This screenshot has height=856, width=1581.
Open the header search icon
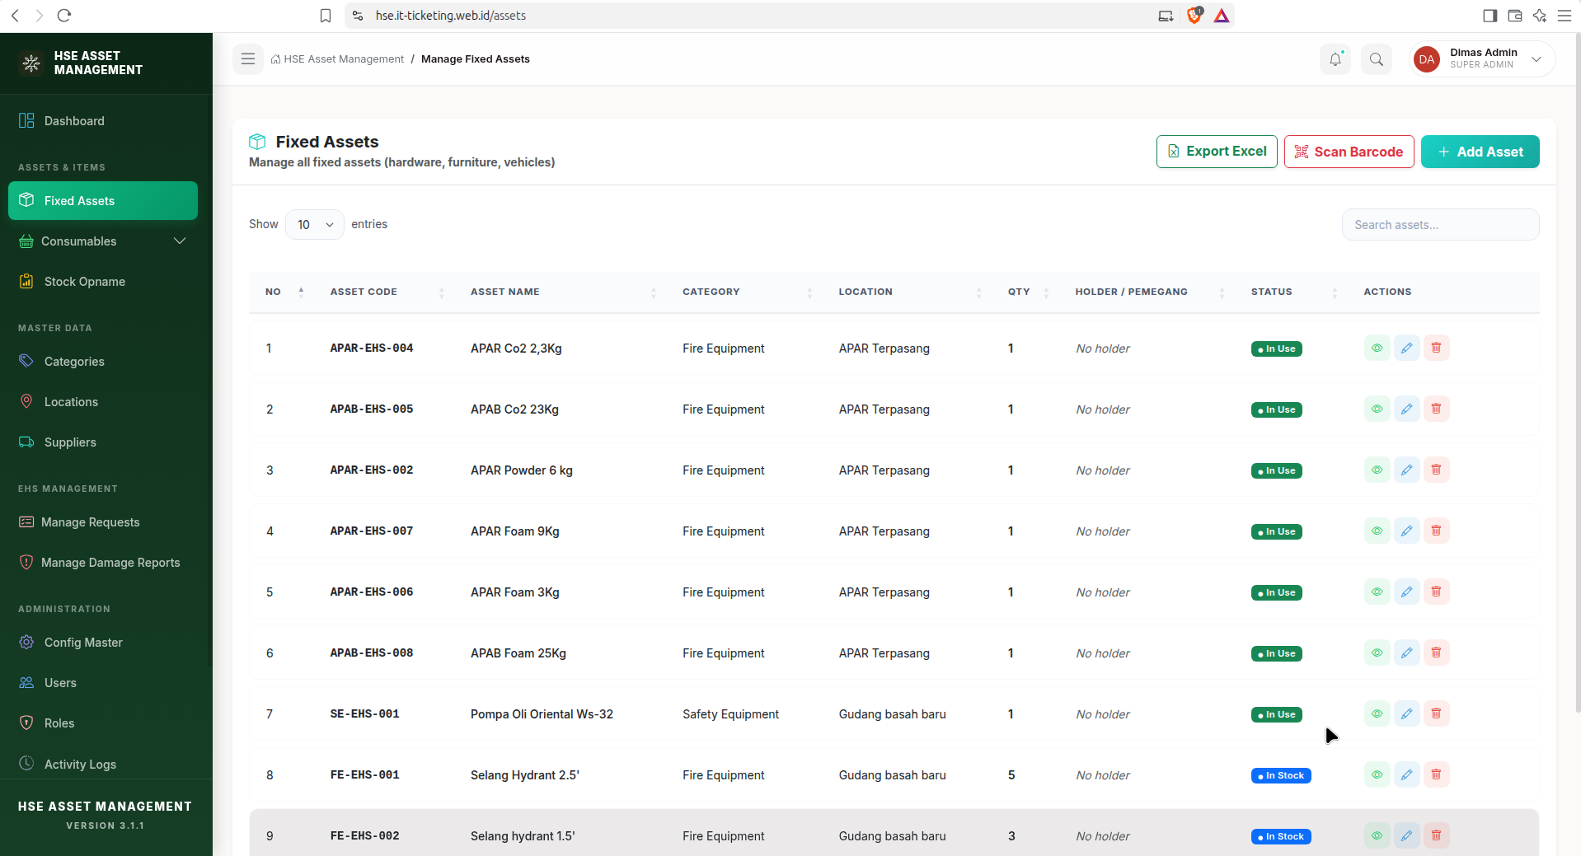1377,59
